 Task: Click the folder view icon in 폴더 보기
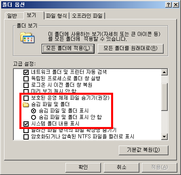(x=27, y=37)
